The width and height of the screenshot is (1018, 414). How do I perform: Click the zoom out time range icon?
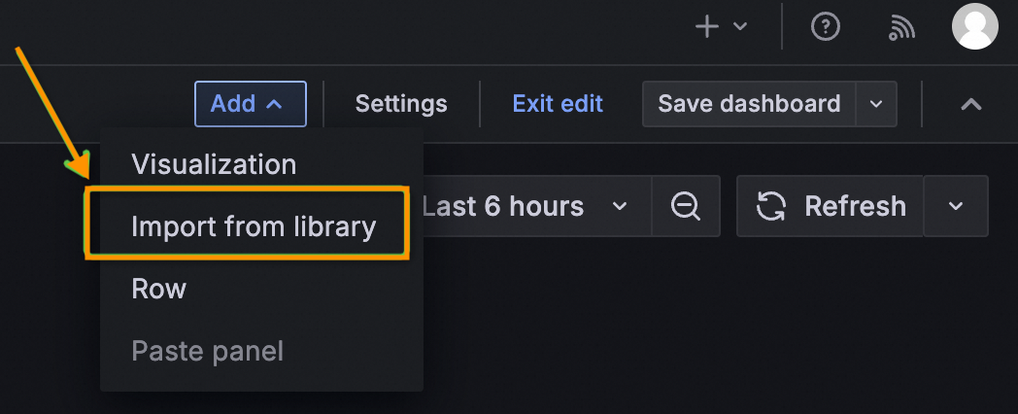pyautogui.click(x=686, y=206)
